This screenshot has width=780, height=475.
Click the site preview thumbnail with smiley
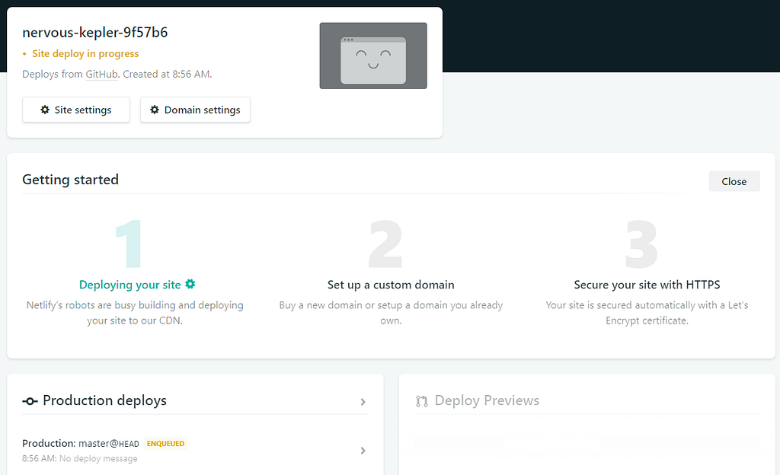point(373,56)
